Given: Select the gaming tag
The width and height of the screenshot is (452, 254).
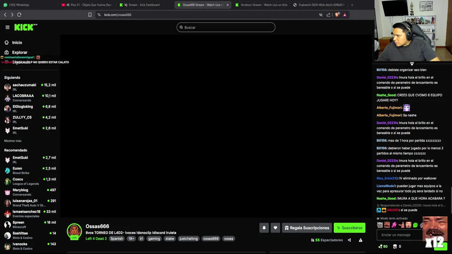Looking at the screenshot, I should (154, 239).
